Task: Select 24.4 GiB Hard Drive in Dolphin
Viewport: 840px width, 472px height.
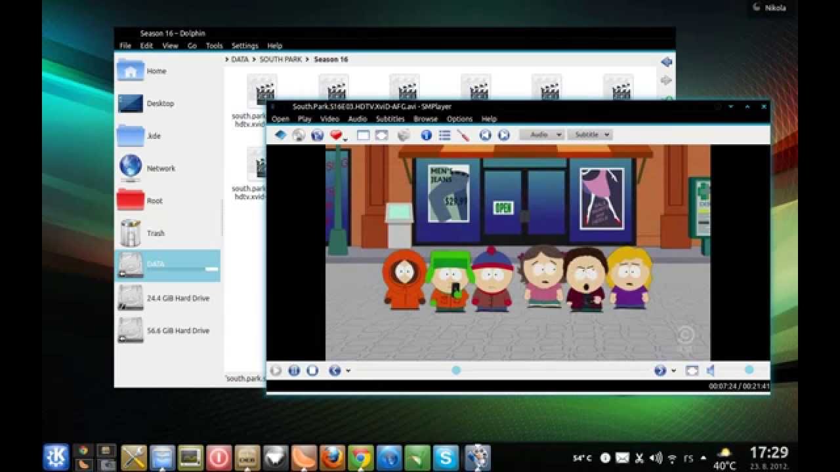Action: click(168, 298)
